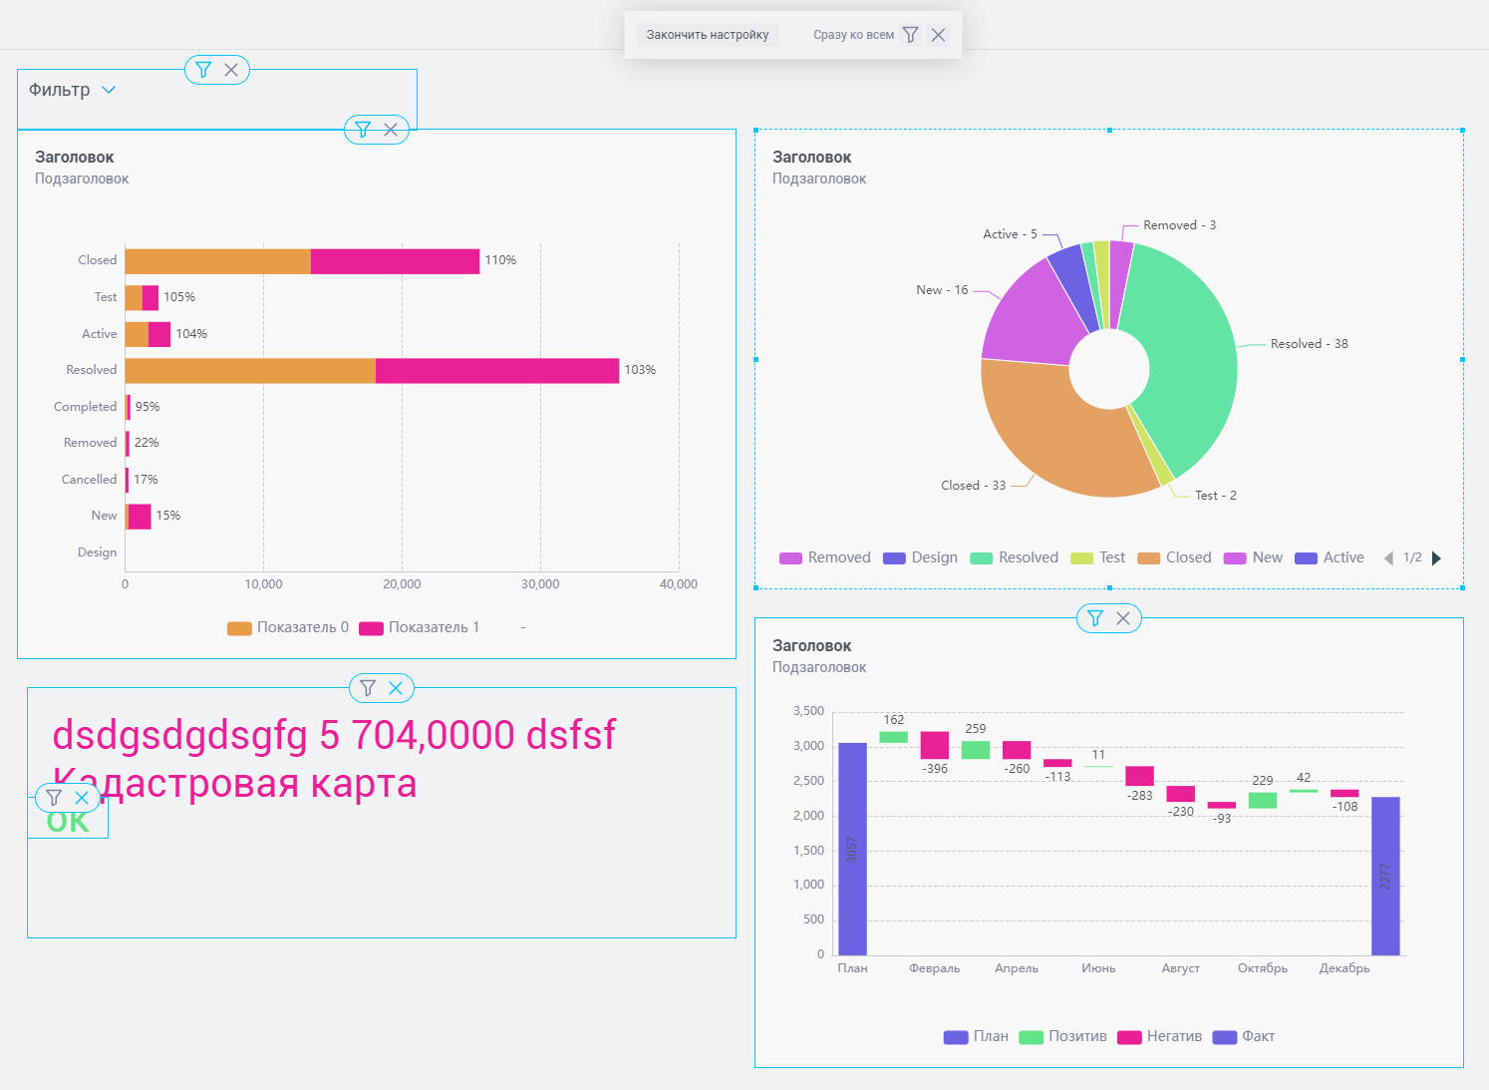Click Completed axis label in bar chart
Screen dimensions: 1489x1090
[85, 407]
